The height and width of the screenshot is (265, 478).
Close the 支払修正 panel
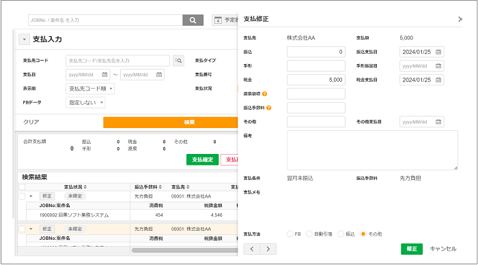[460, 19]
